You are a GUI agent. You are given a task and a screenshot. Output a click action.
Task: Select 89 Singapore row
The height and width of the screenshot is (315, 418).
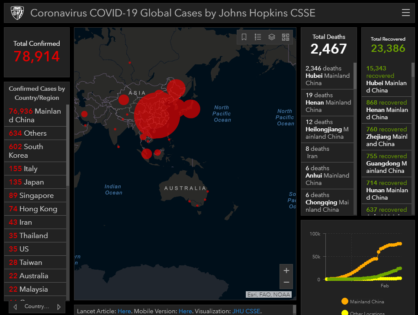[x=35, y=195]
